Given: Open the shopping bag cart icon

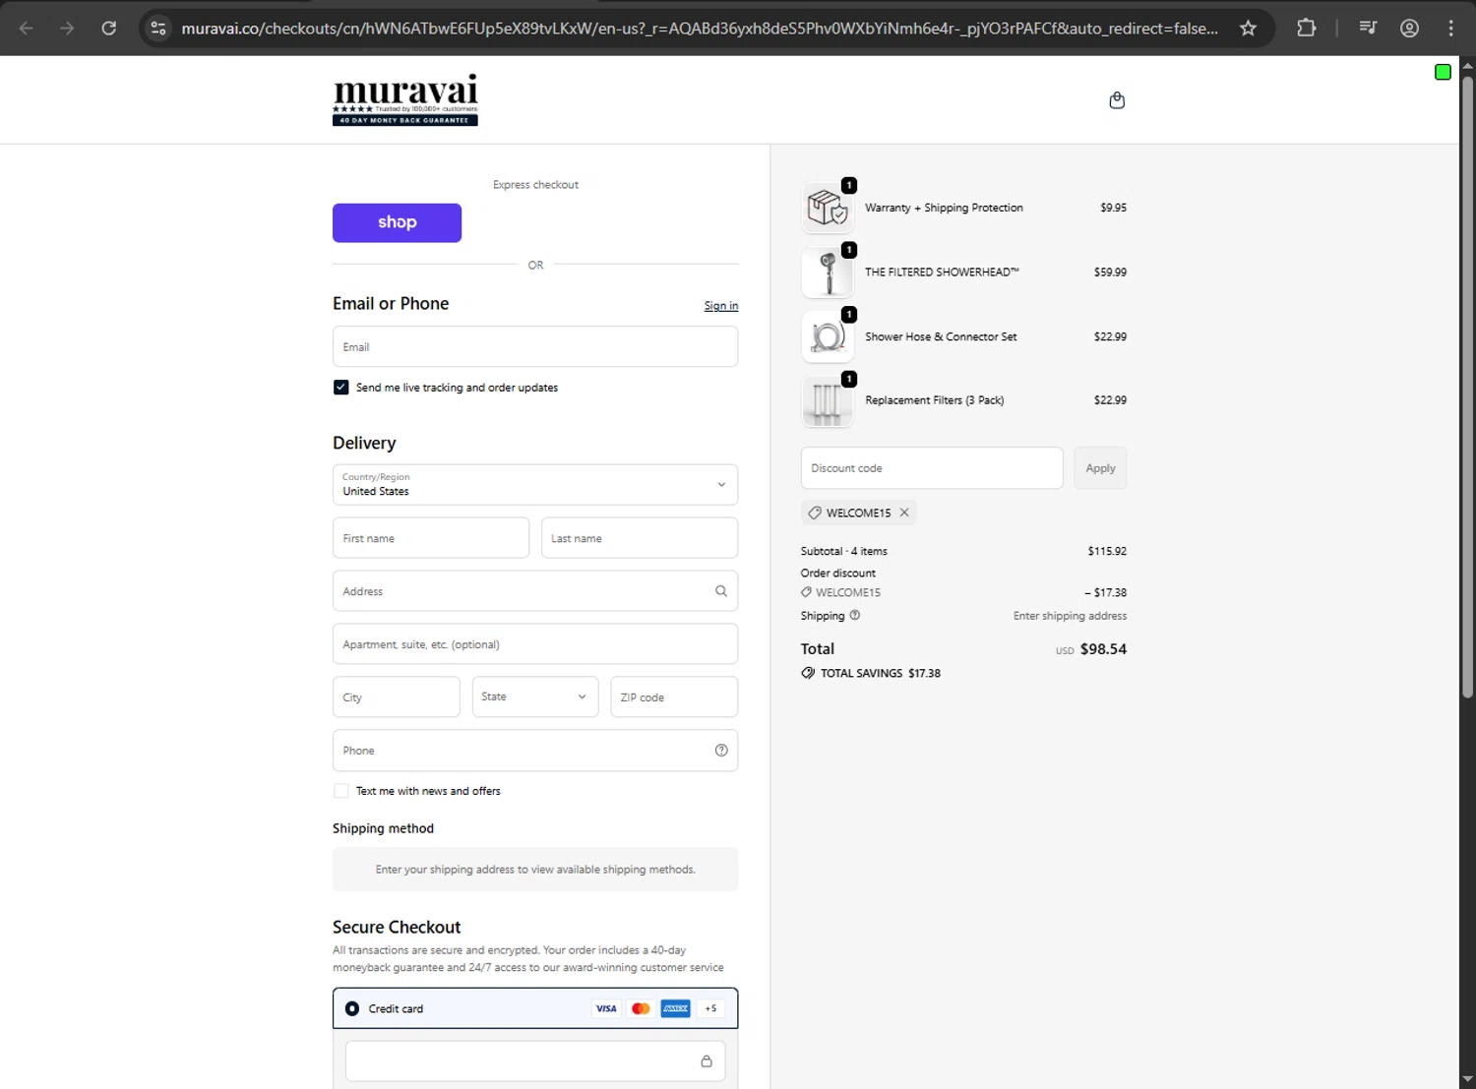Looking at the screenshot, I should point(1117,100).
